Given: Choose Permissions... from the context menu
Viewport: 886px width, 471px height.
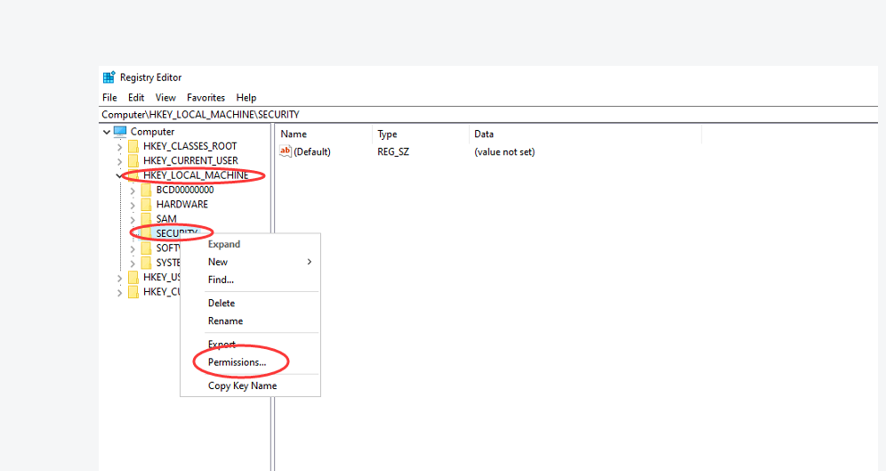Looking at the screenshot, I should click(237, 362).
